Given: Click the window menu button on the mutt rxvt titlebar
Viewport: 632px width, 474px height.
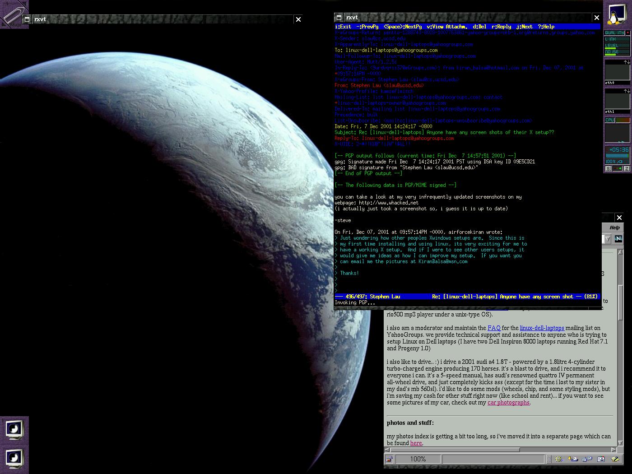Looking at the screenshot, I should (x=339, y=18).
